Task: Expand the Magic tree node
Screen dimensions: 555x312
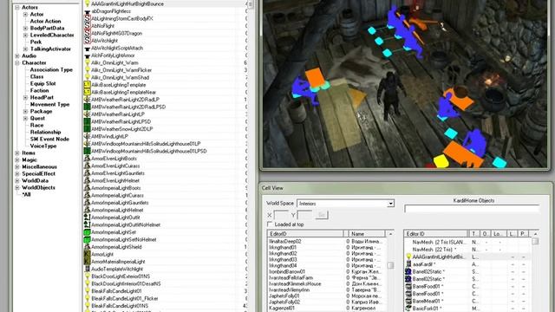Action: [17, 159]
